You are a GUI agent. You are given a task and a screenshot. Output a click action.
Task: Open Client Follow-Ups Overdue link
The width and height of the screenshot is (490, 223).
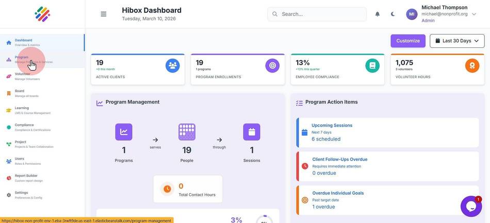pyautogui.click(x=340, y=159)
